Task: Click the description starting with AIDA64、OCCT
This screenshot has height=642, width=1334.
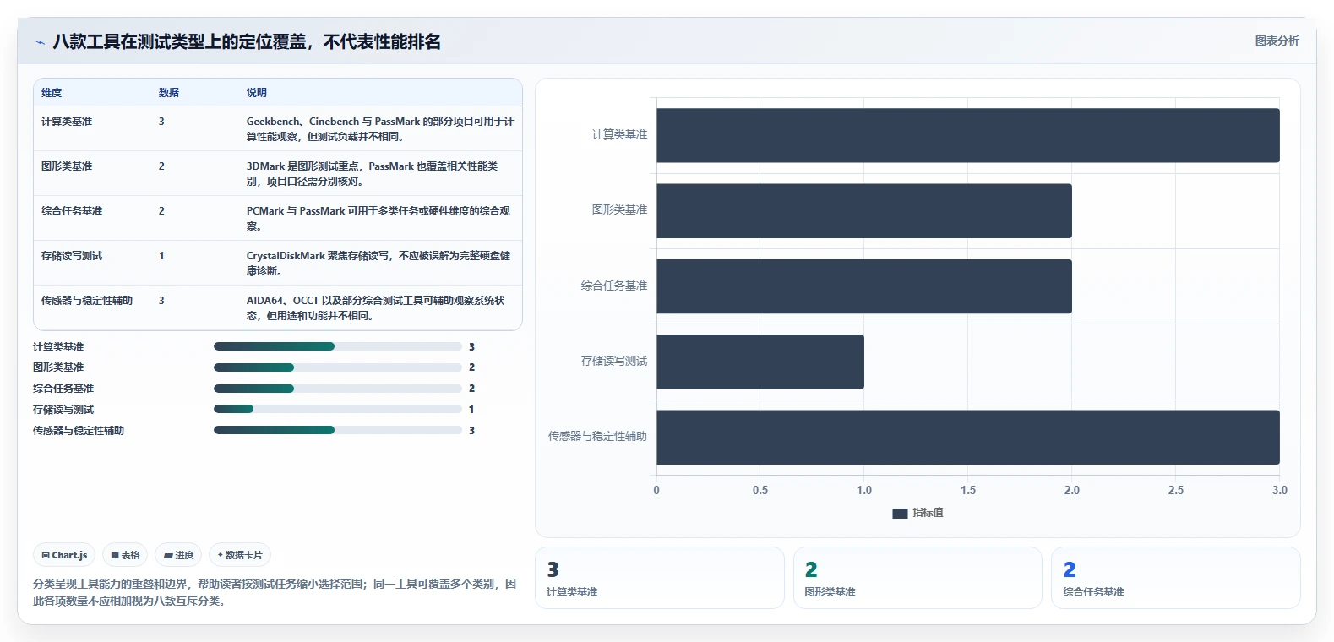Action: [x=376, y=308]
